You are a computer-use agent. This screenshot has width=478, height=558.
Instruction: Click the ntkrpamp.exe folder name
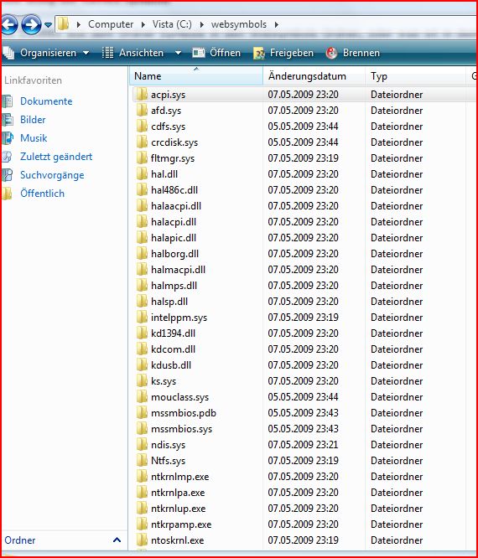[181, 524]
